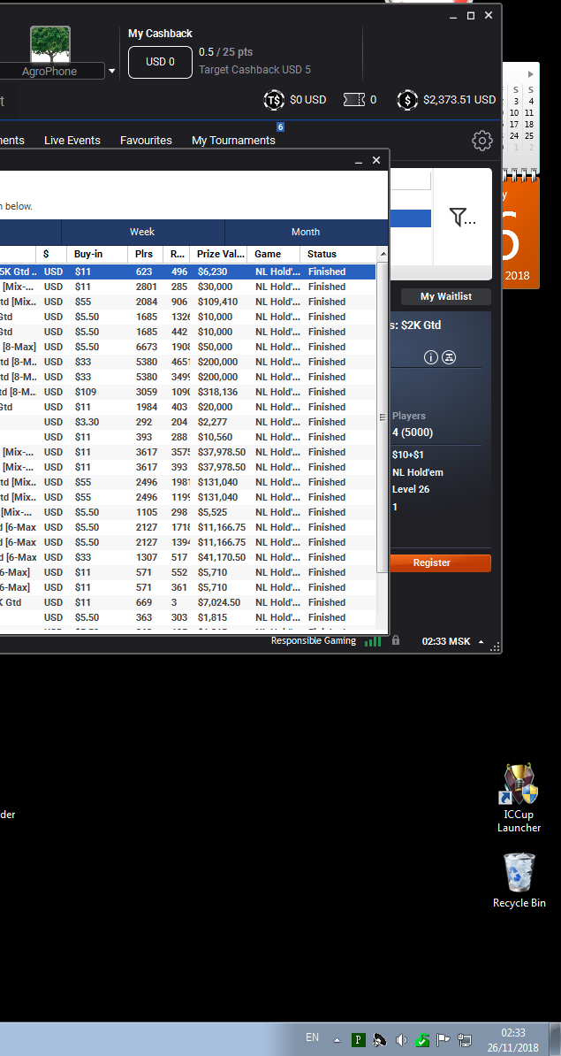Click the tournament info (i) icon
Image resolution: width=561 pixels, height=1056 pixels.
point(431,357)
